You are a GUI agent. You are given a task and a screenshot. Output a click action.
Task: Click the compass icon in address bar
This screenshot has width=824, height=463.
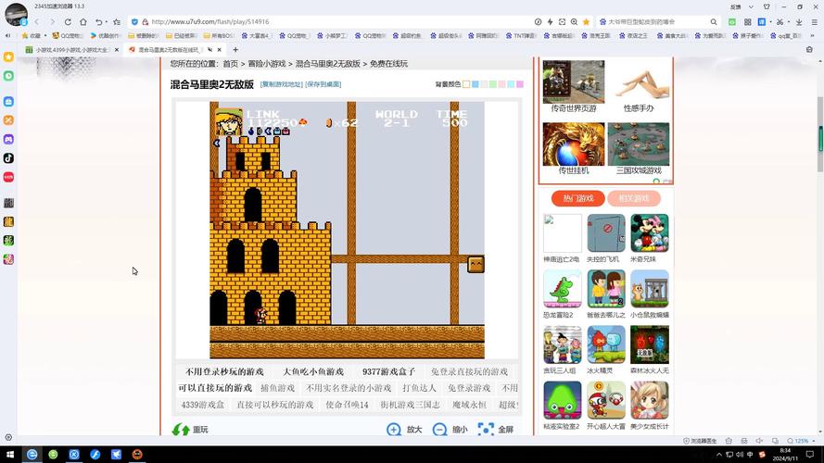(538, 22)
